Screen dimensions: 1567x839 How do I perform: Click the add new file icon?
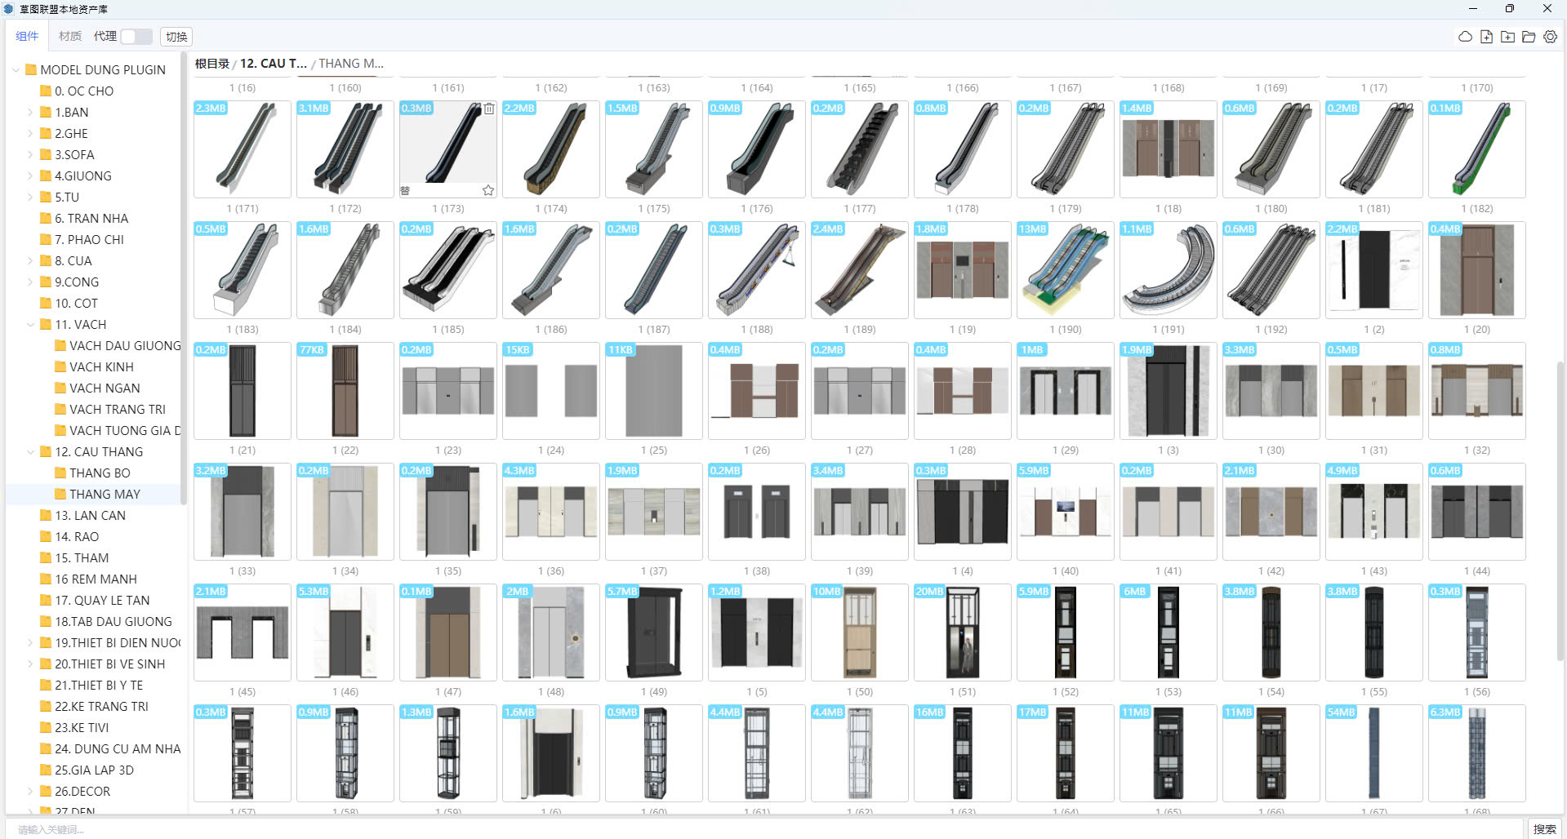point(1486,37)
